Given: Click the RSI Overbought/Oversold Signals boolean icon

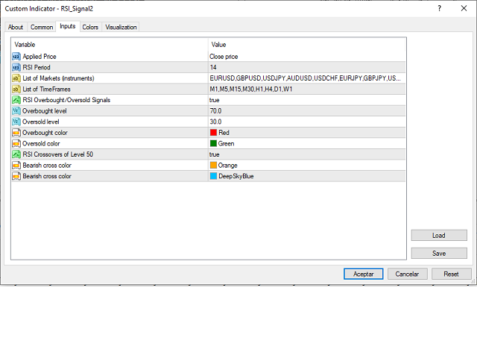Looking at the screenshot, I should pos(16,100).
